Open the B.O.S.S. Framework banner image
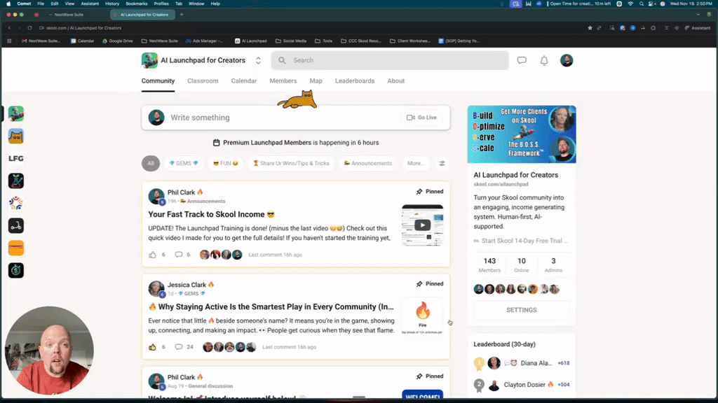The height and width of the screenshot is (403, 718). [522, 134]
